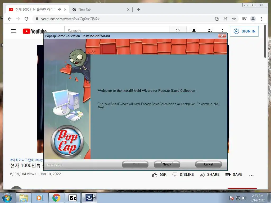The image size is (271, 203).
Task: Open YouTube apps grid icon
Action: (210, 30)
